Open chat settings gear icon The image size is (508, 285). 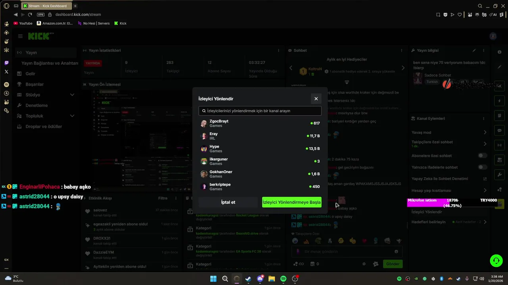[364, 264]
